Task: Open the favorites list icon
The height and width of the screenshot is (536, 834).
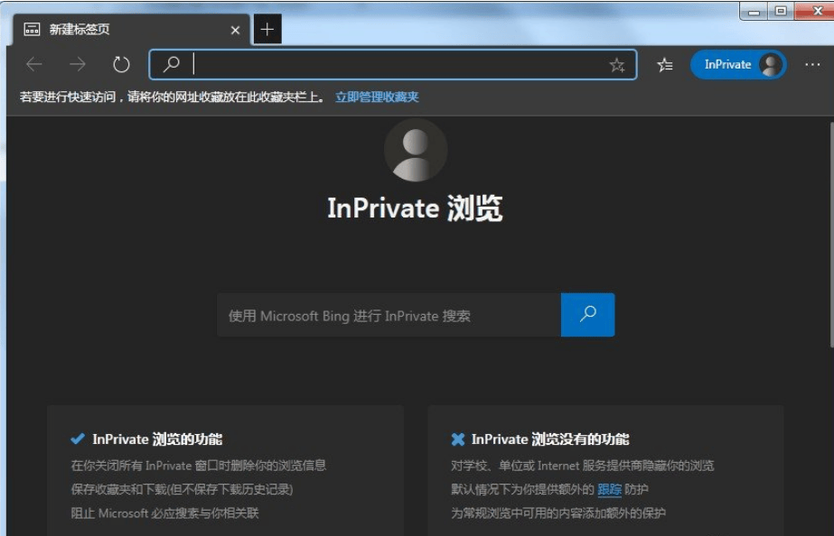Action: click(x=665, y=65)
